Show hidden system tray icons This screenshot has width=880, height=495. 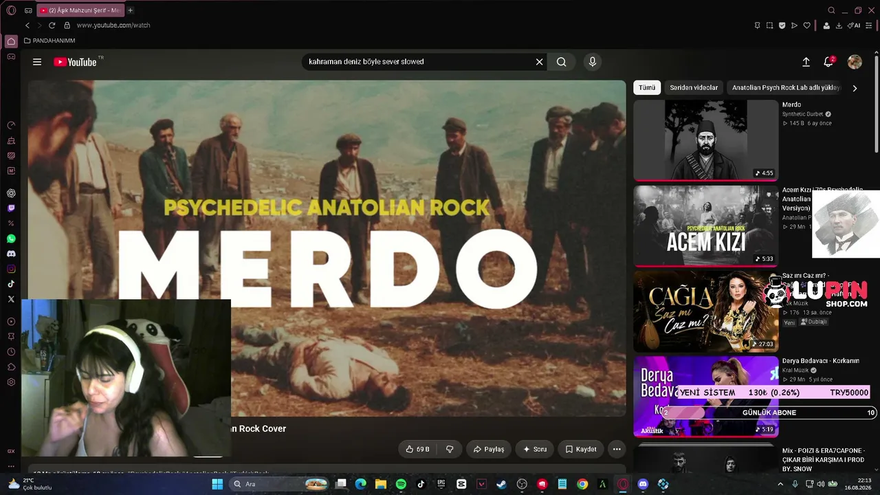click(780, 484)
